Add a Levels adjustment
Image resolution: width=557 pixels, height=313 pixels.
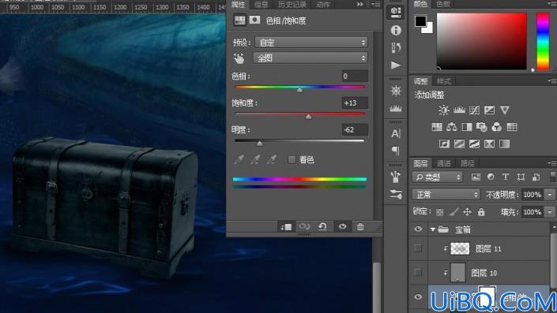coord(459,110)
